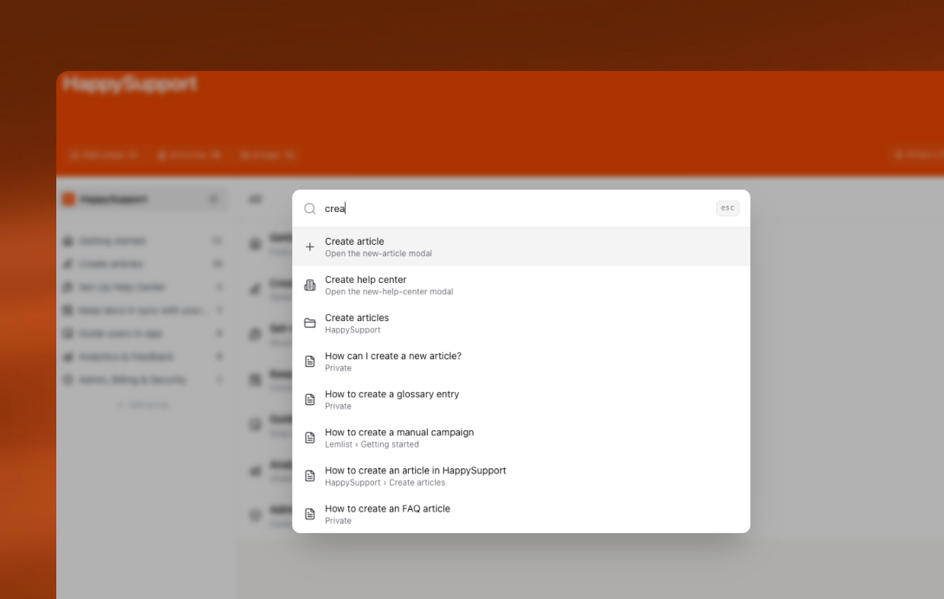Click 'Lemlist › Getting started' breadcrumb text
944x599 pixels.
point(372,444)
